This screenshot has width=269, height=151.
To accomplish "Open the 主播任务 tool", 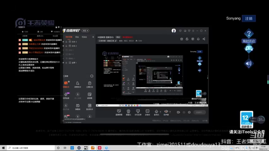I will (x=89, y=85).
